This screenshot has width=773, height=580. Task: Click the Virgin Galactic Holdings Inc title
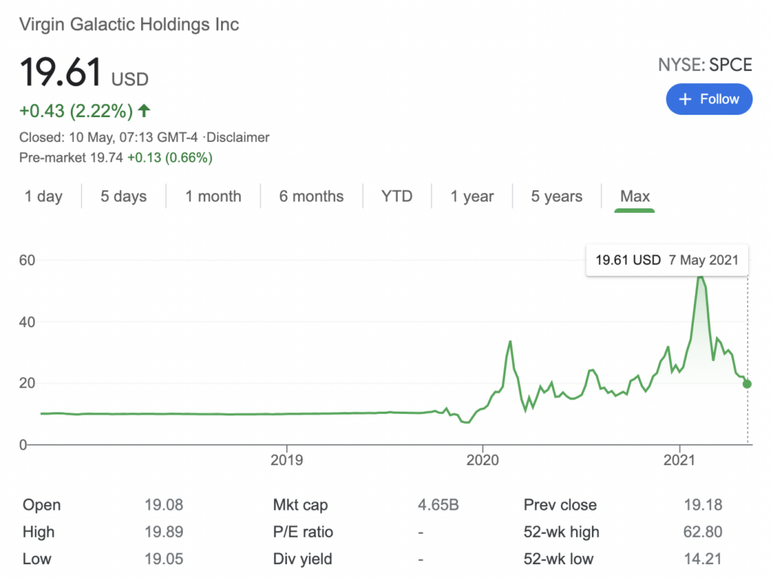(129, 24)
